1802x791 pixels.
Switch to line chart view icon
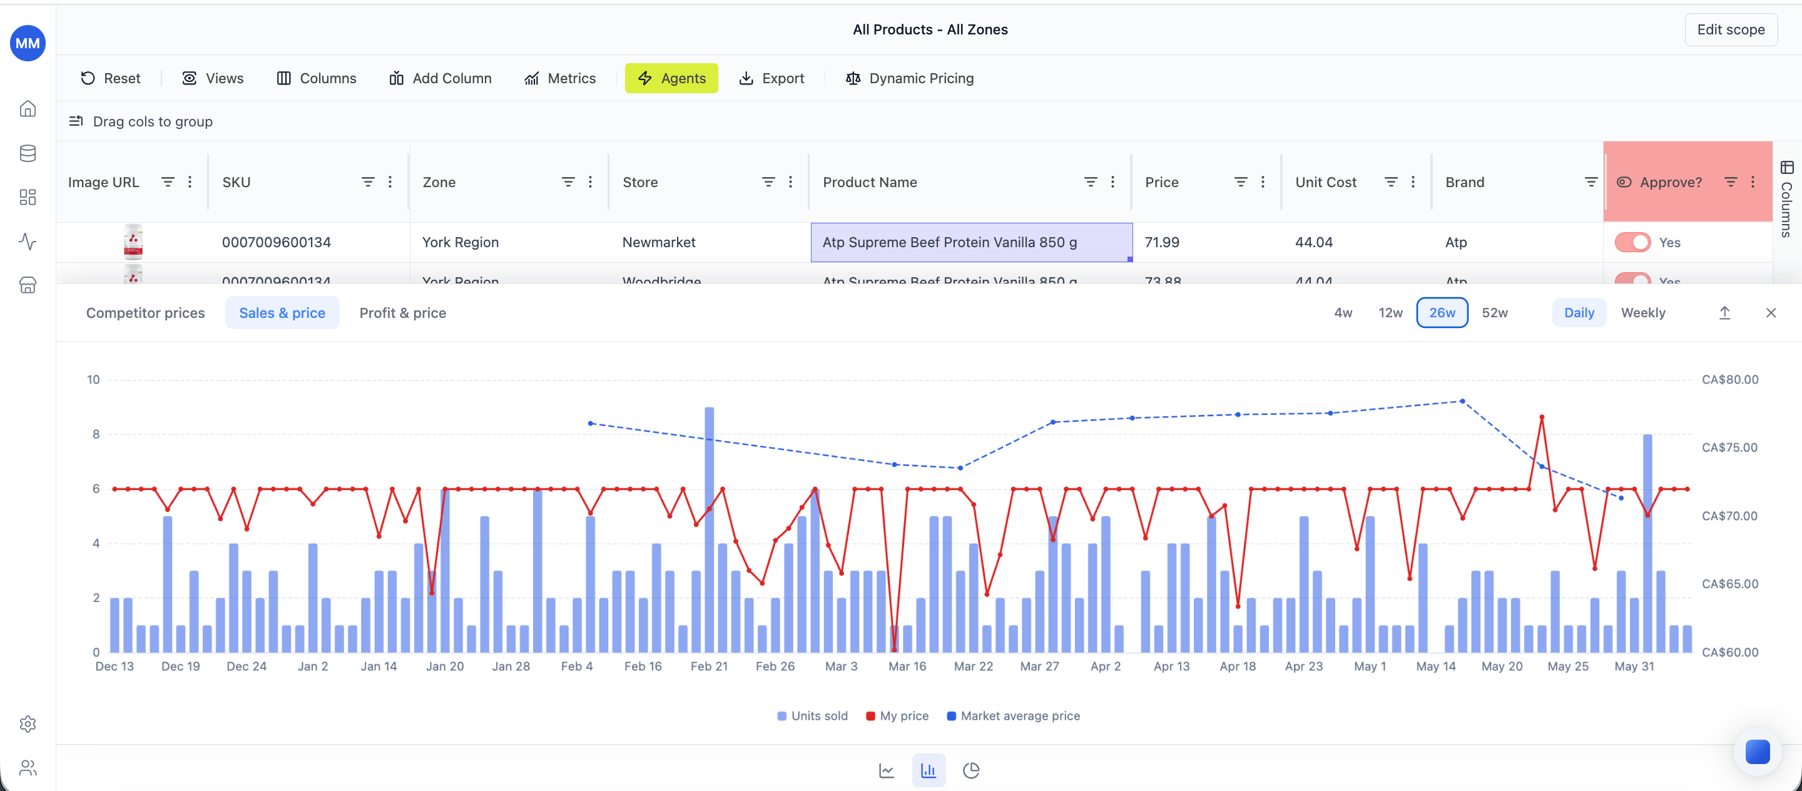click(x=887, y=770)
